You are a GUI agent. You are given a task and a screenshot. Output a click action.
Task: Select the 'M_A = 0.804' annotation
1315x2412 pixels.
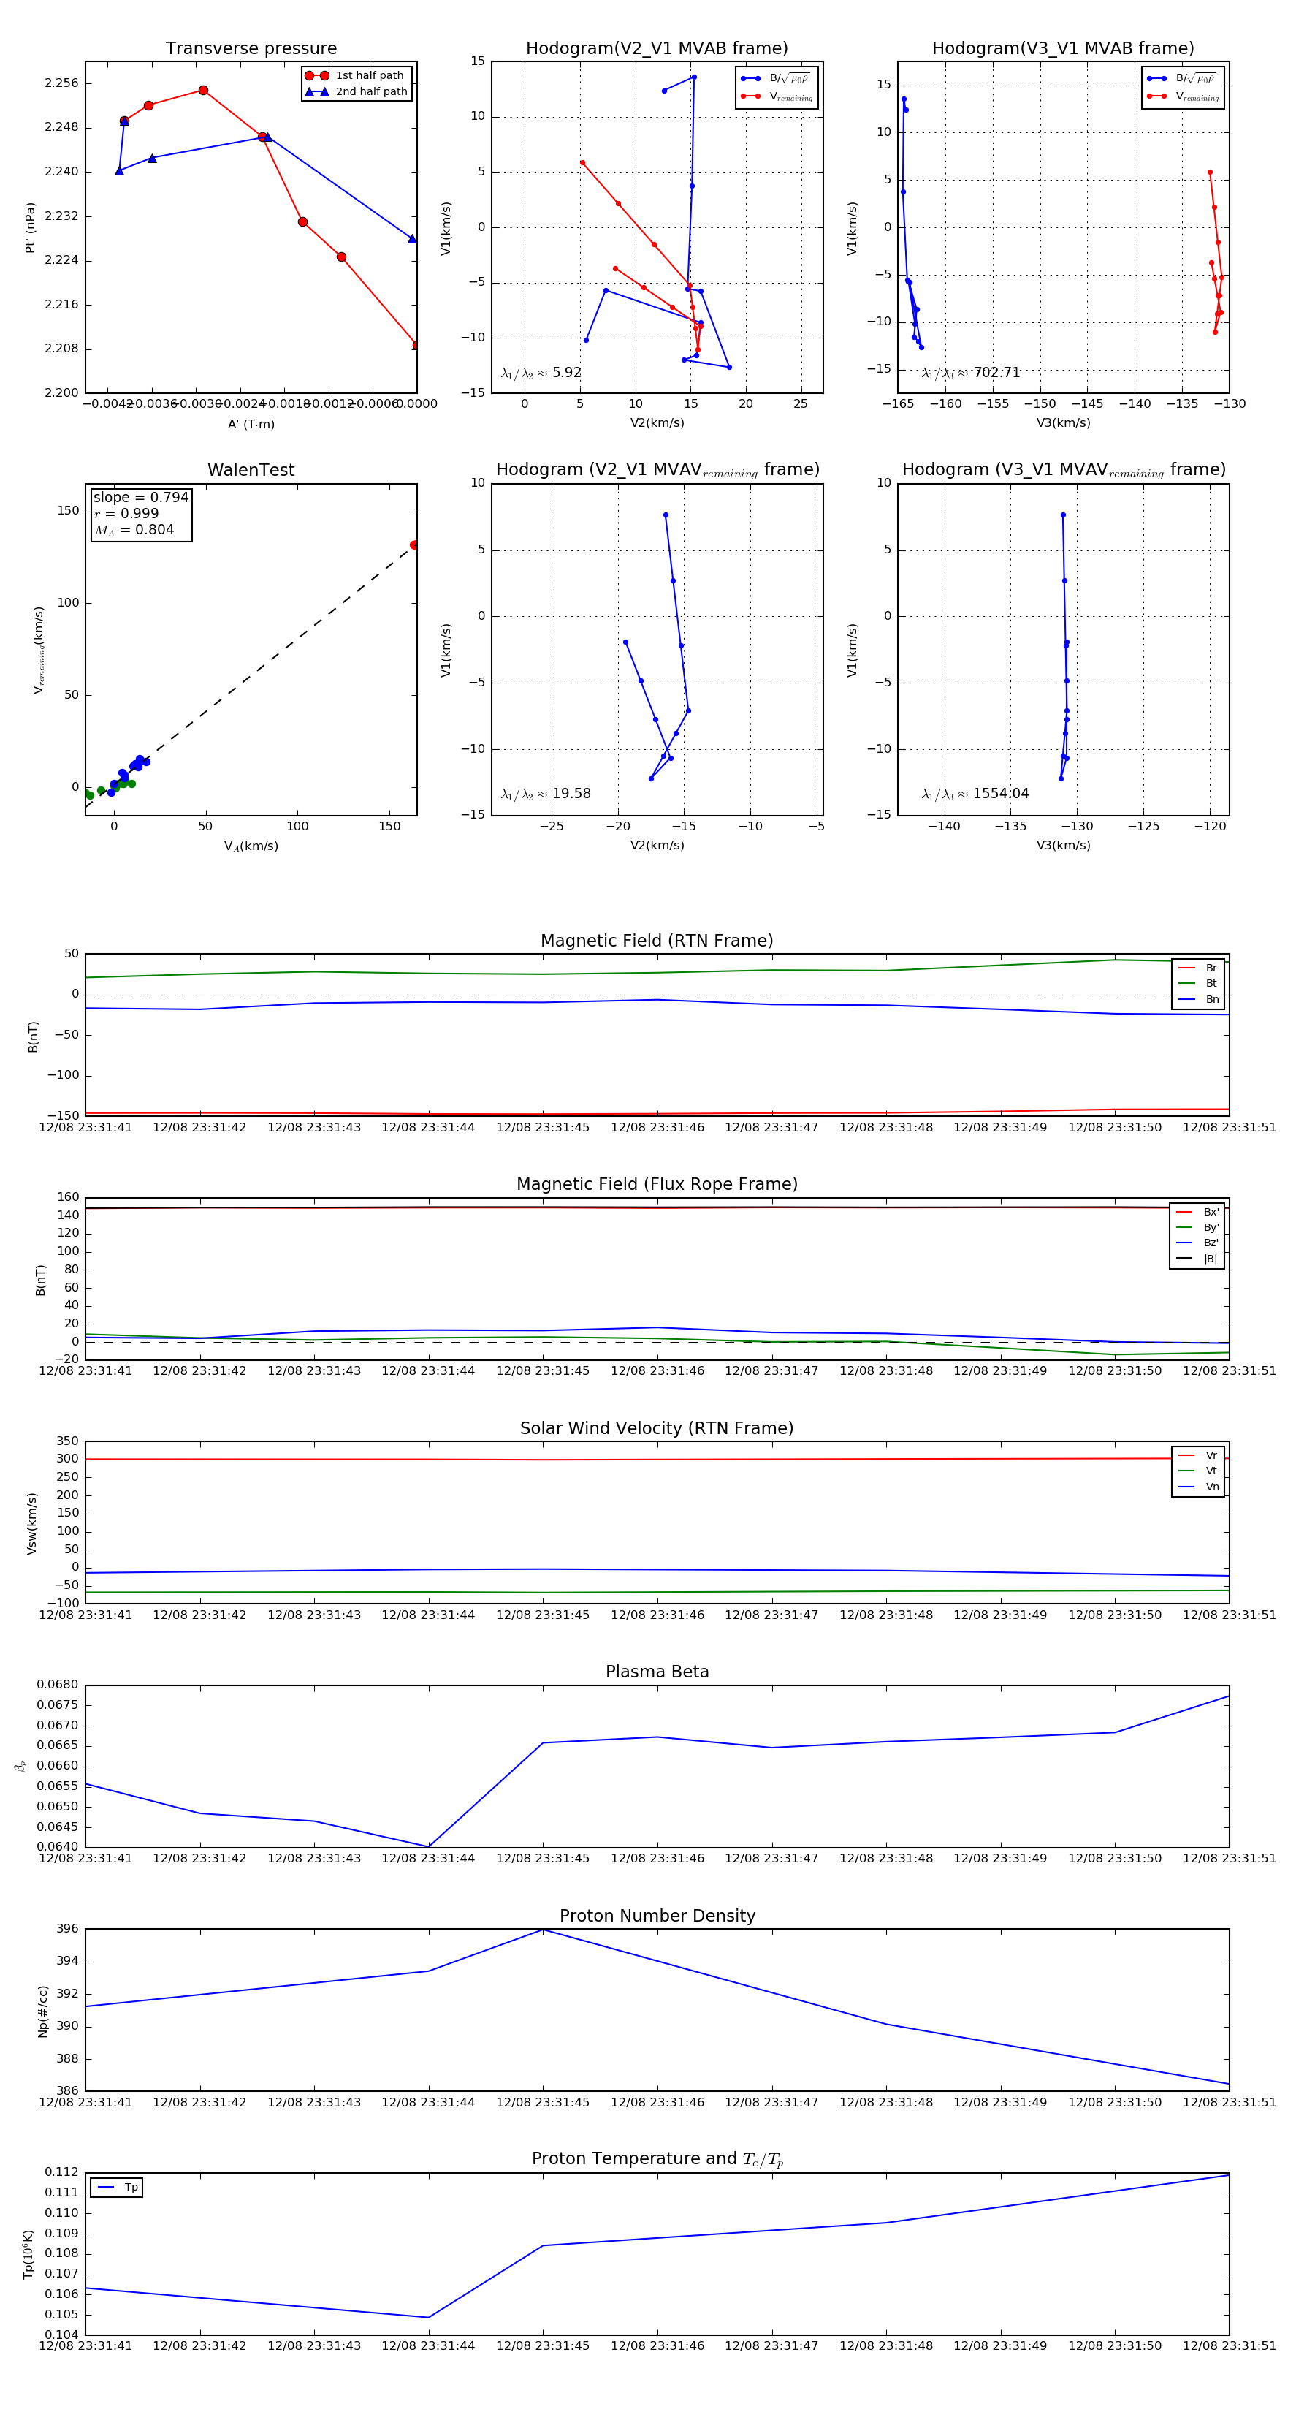[x=134, y=530]
